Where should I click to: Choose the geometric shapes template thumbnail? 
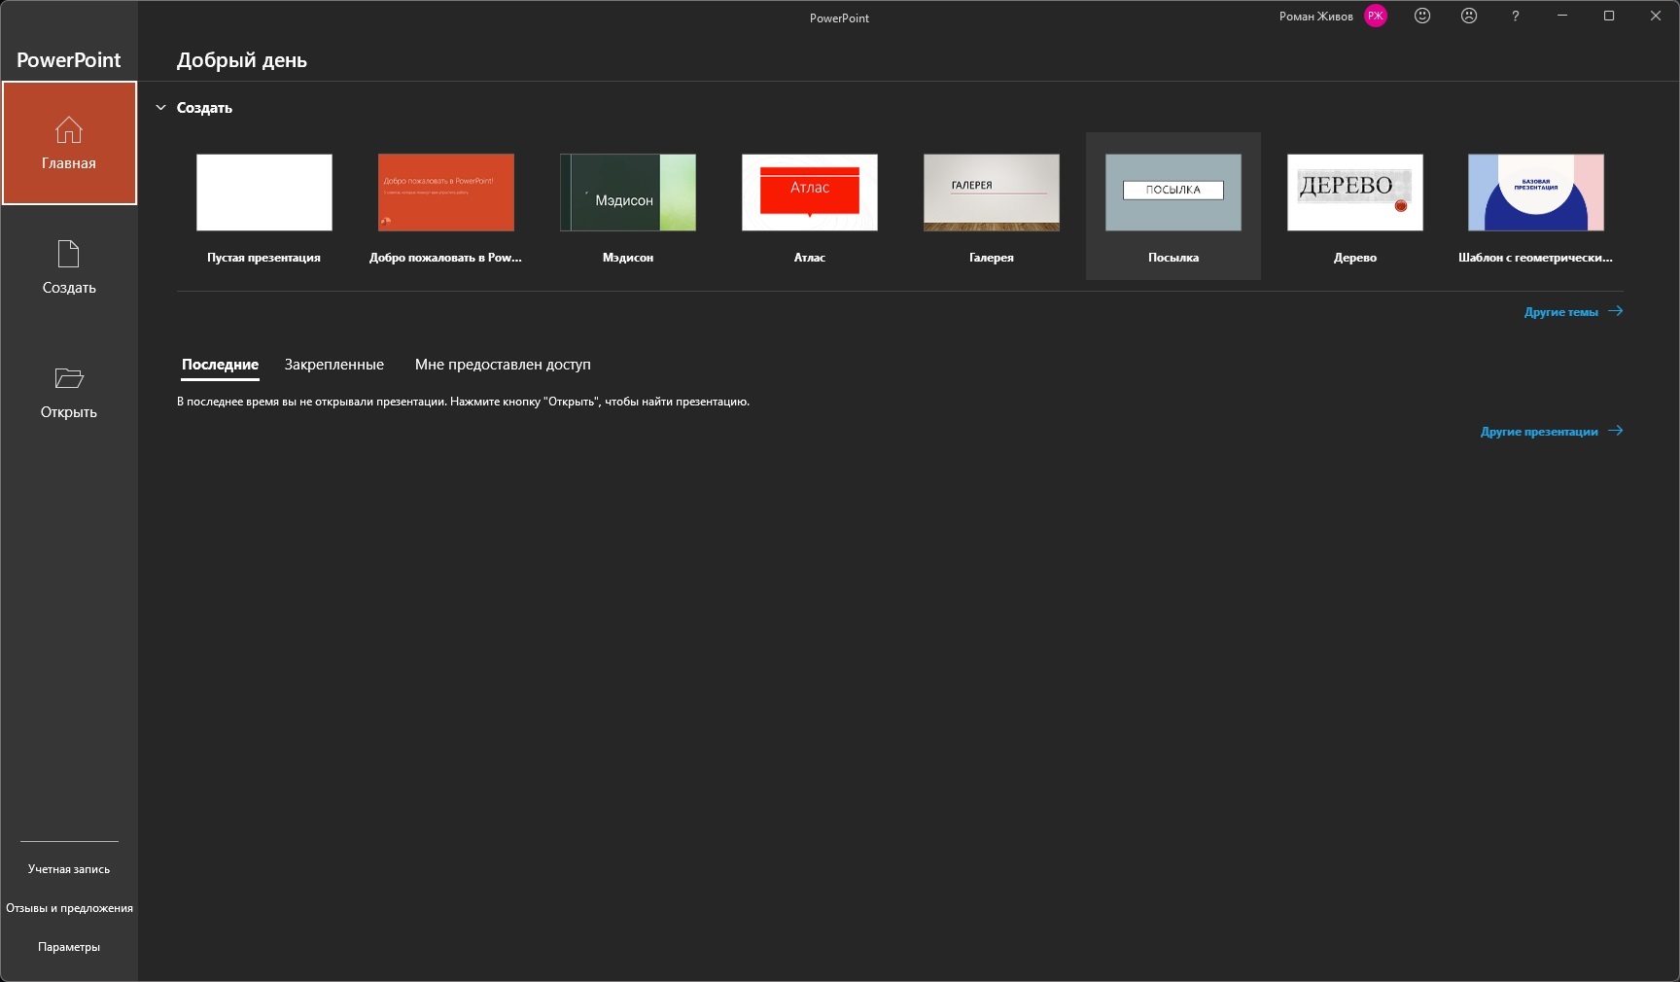pos(1536,193)
